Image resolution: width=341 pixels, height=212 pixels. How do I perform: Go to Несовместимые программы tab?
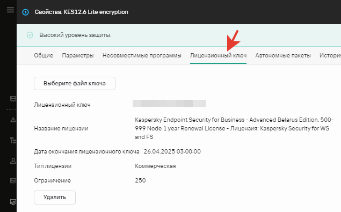(142, 55)
